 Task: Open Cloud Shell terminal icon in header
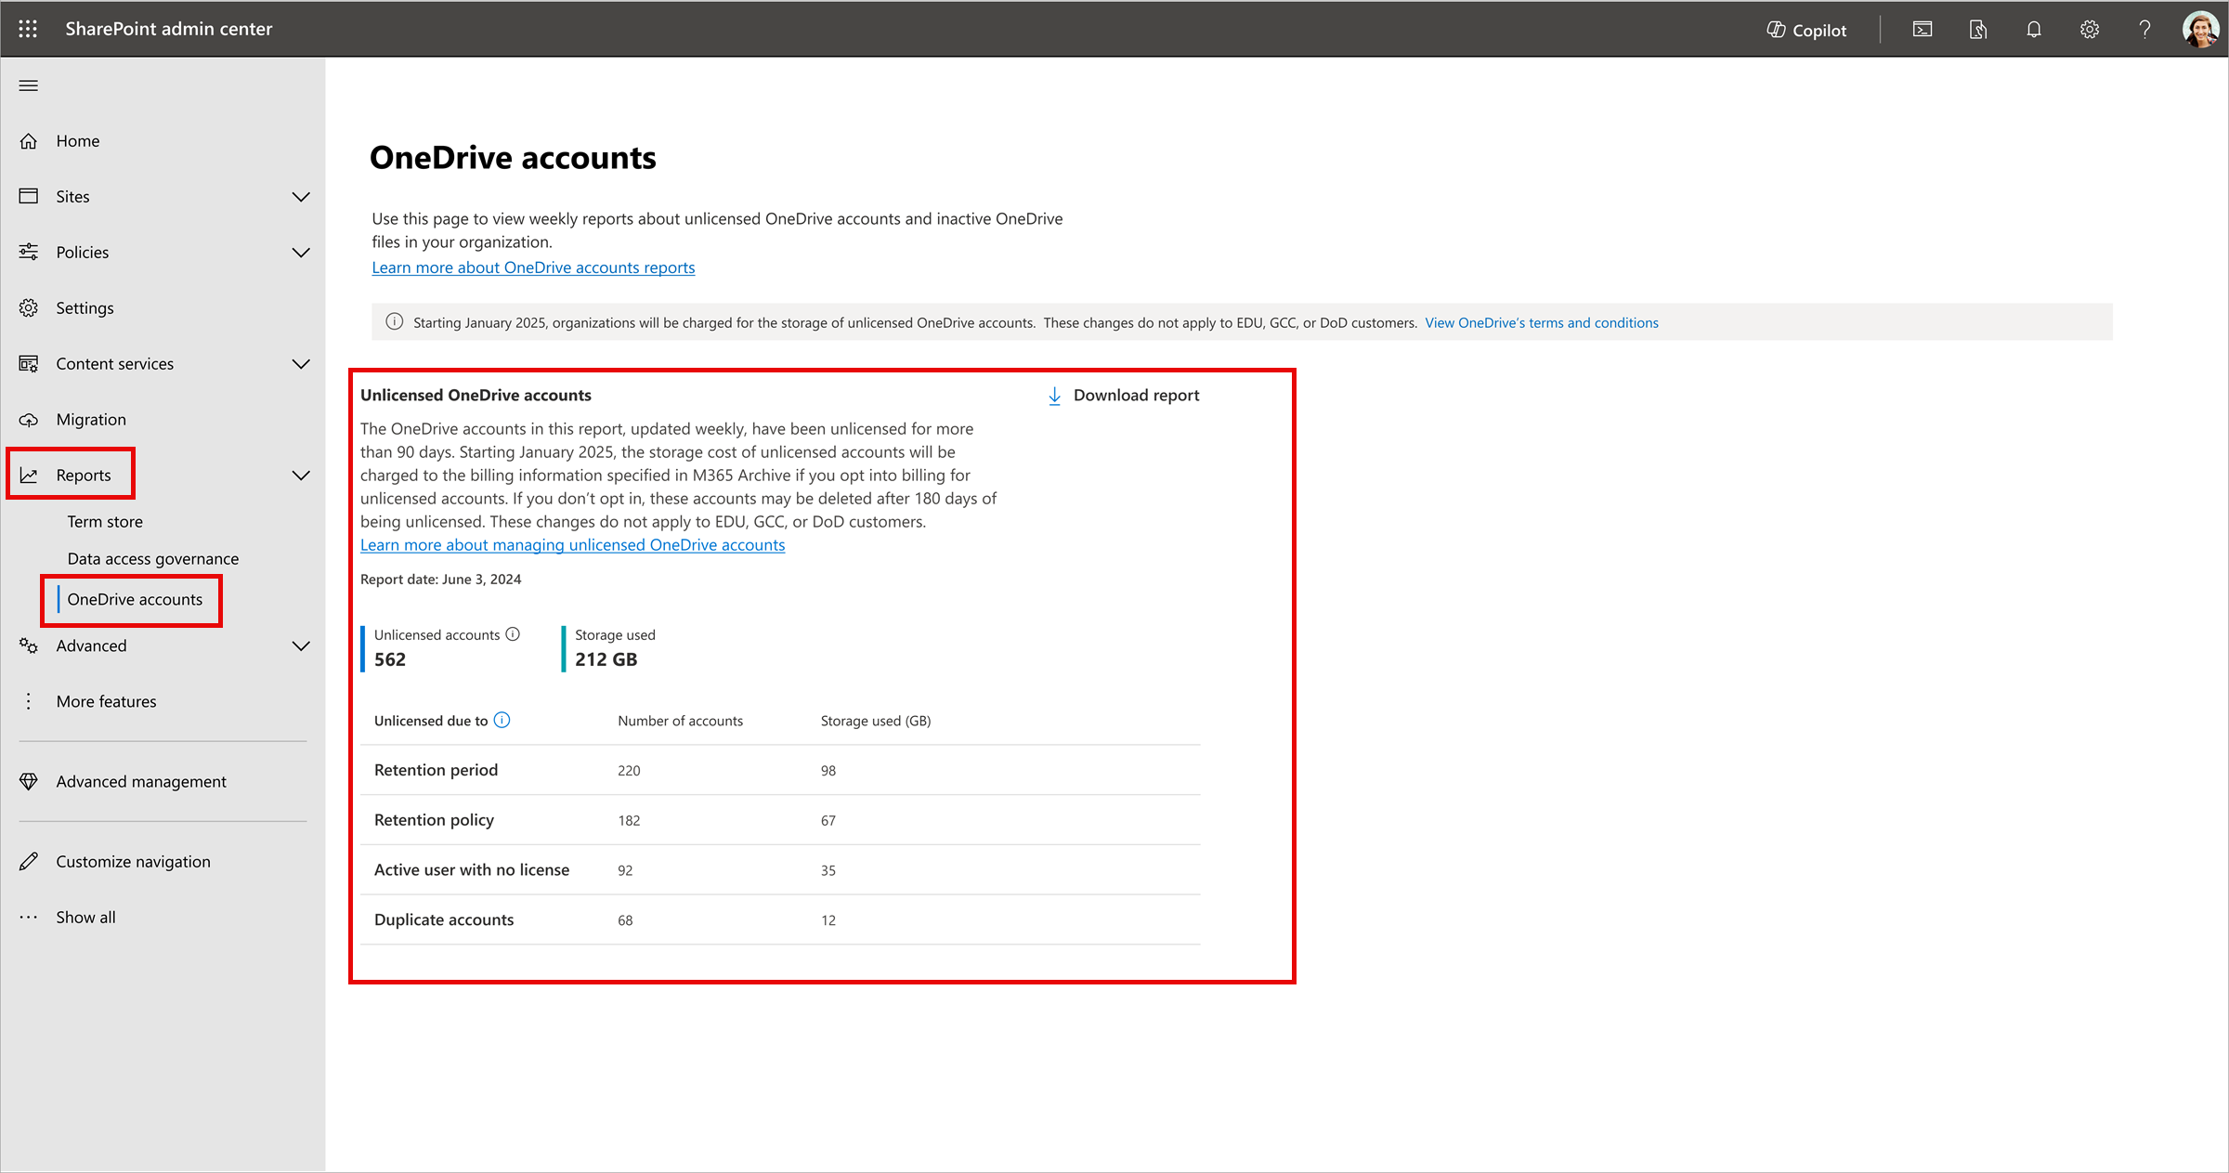pos(1922,30)
